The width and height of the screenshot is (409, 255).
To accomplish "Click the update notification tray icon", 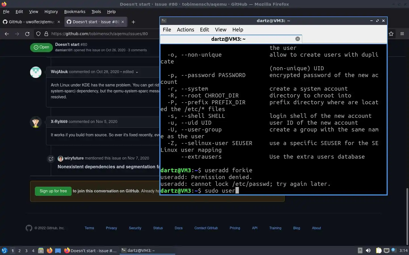I will [x=393, y=250].
